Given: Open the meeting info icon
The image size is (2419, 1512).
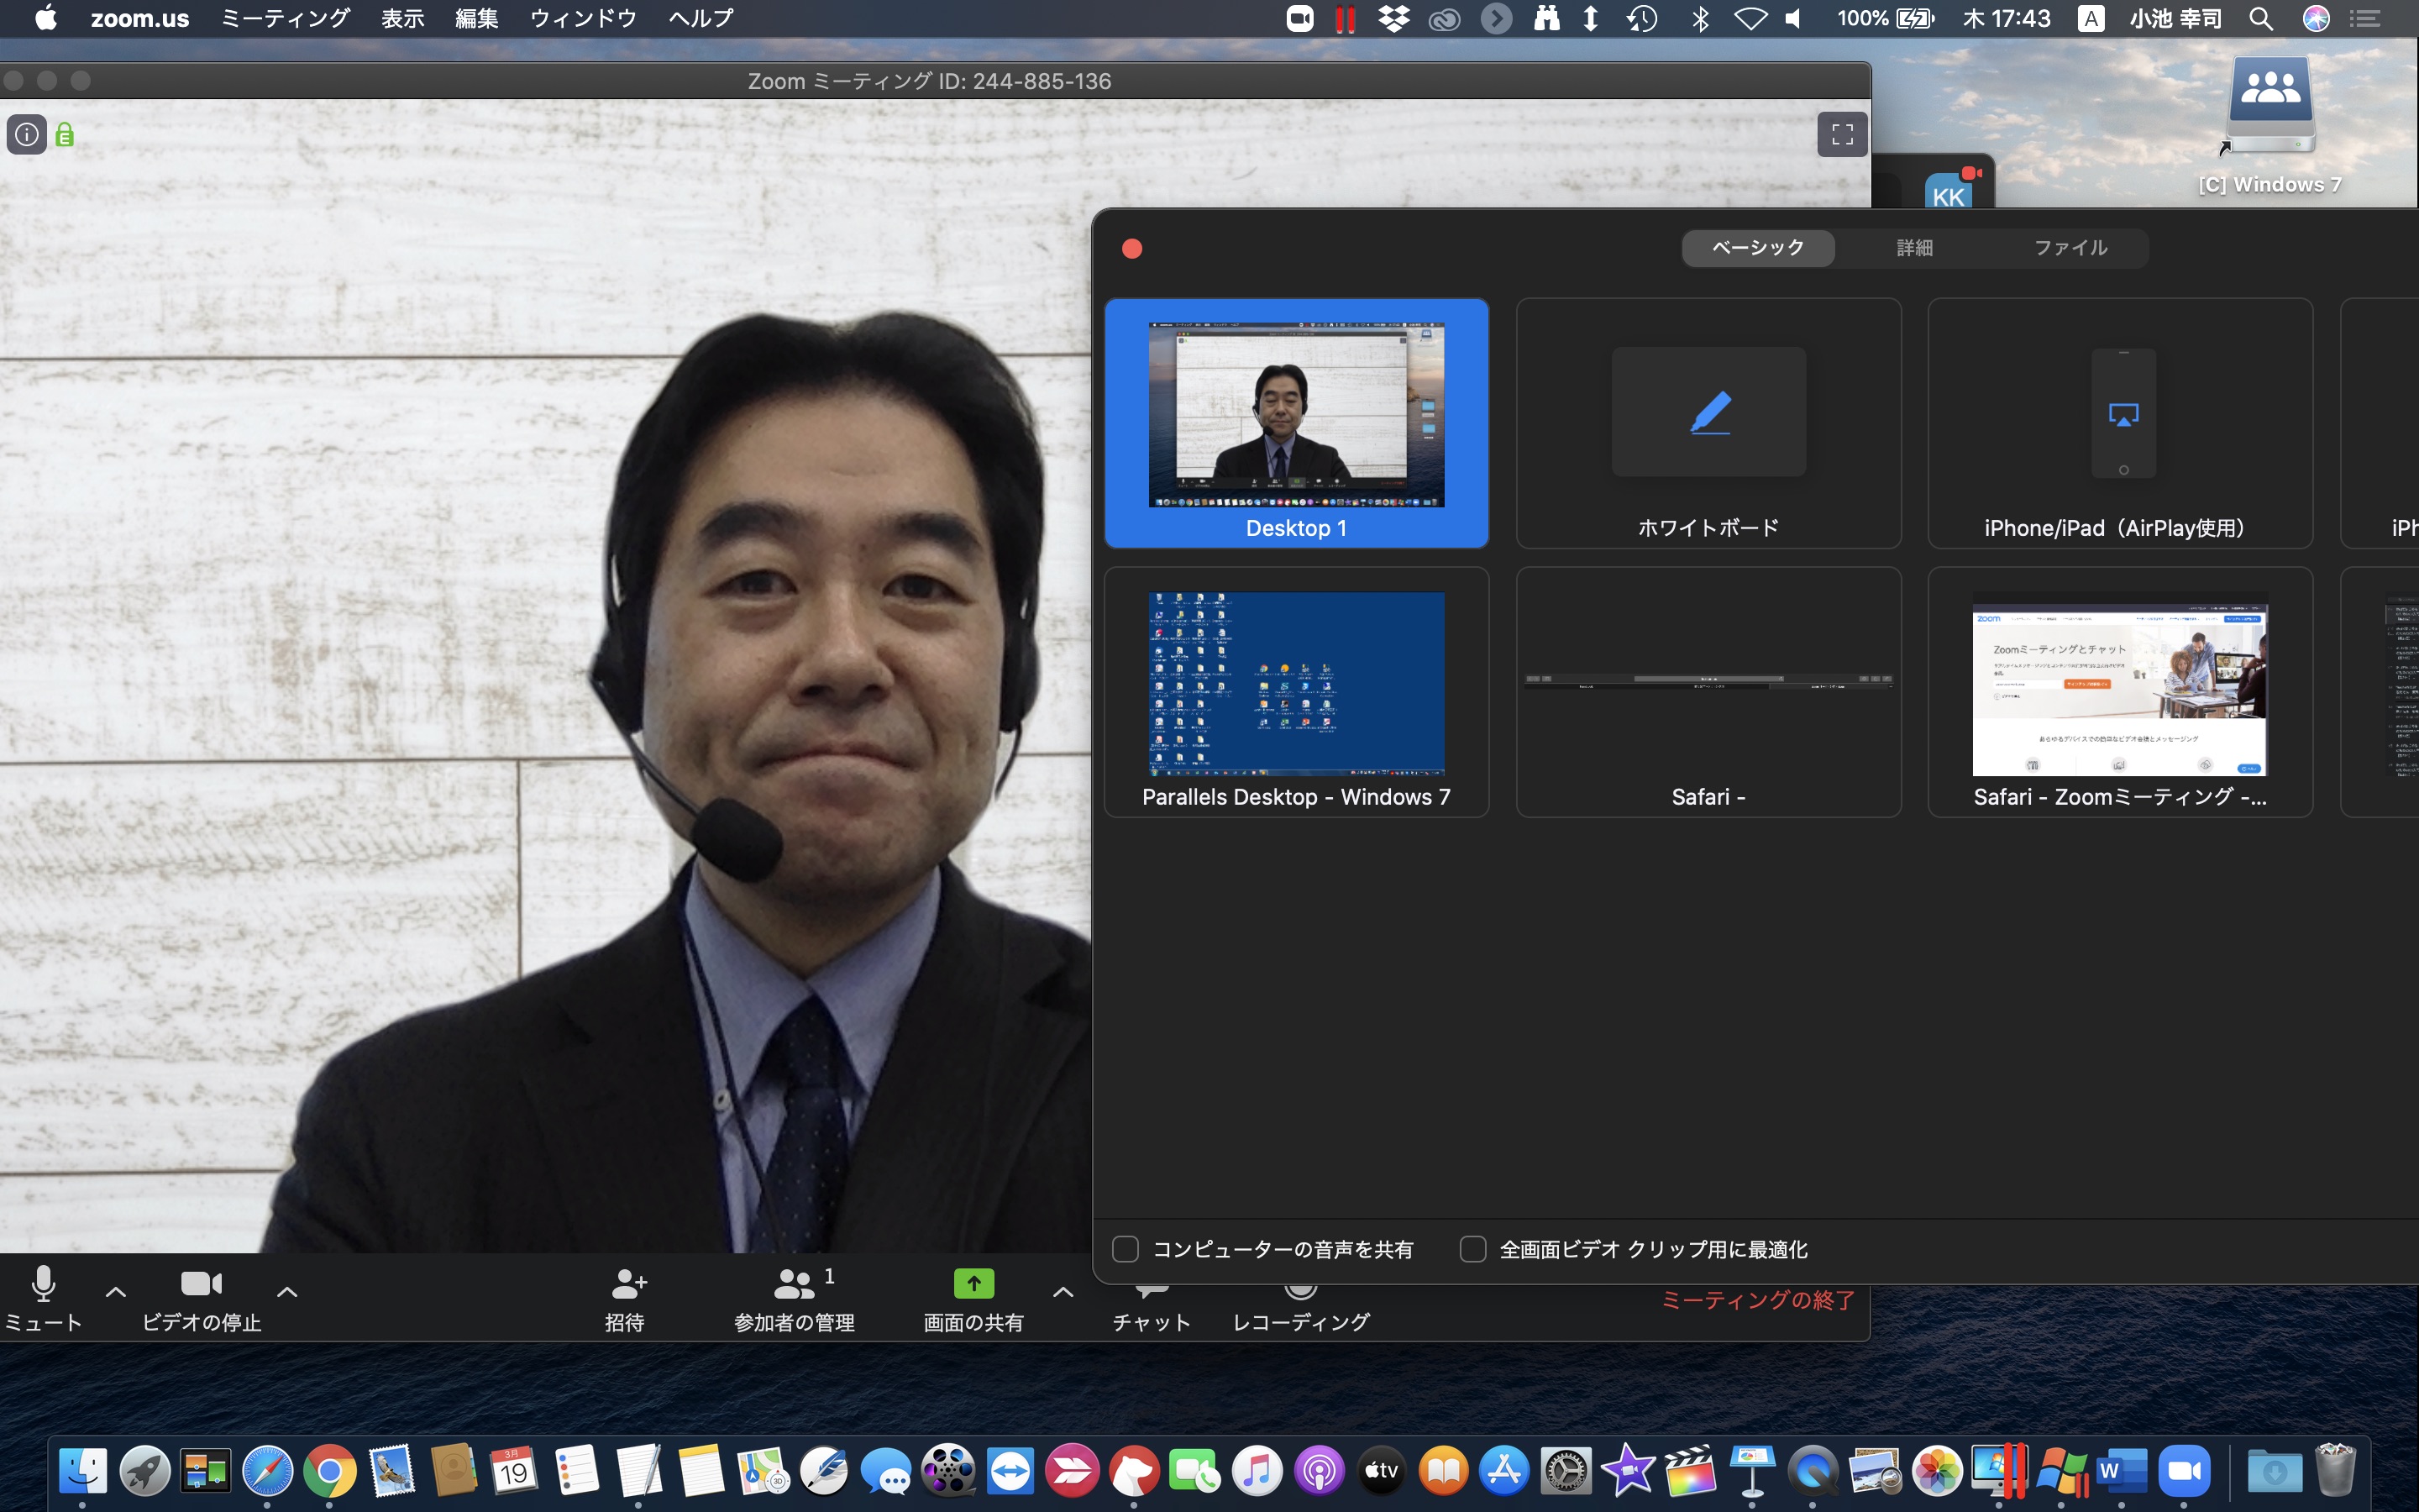Looking at the screenshot, I should (x=27, y=134).
